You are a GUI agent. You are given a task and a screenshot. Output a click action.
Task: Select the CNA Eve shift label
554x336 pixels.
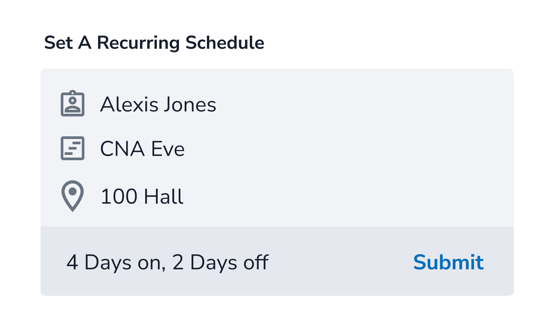click(x=142, y=149)
